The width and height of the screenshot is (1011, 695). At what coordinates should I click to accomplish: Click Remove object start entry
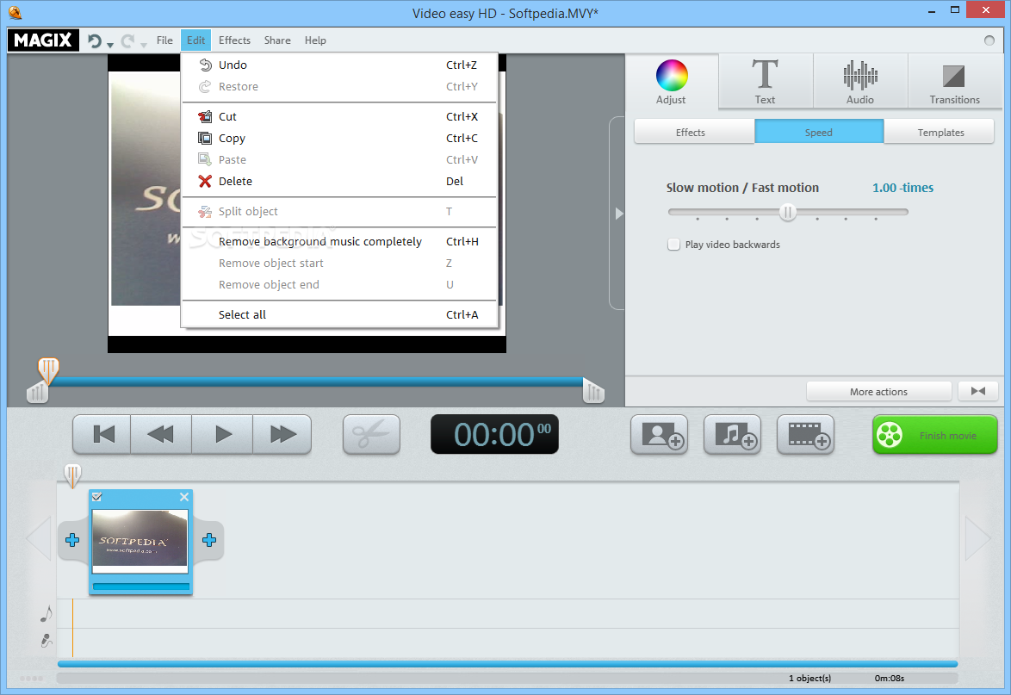pos(340,263)
